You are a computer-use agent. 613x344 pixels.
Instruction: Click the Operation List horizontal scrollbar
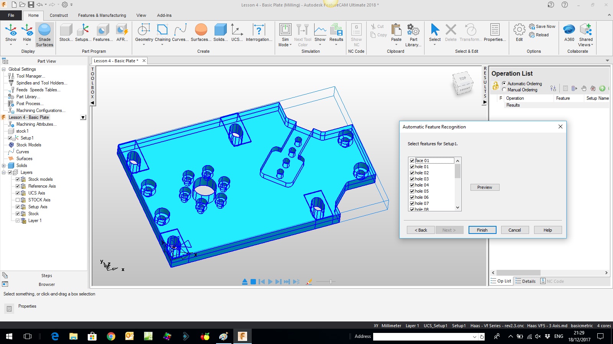point(549,273)
